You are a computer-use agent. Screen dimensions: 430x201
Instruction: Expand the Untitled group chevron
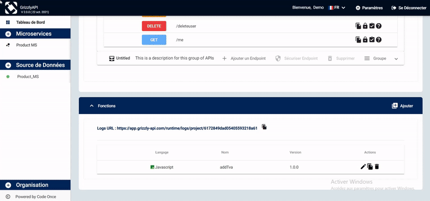pos(396,59)
